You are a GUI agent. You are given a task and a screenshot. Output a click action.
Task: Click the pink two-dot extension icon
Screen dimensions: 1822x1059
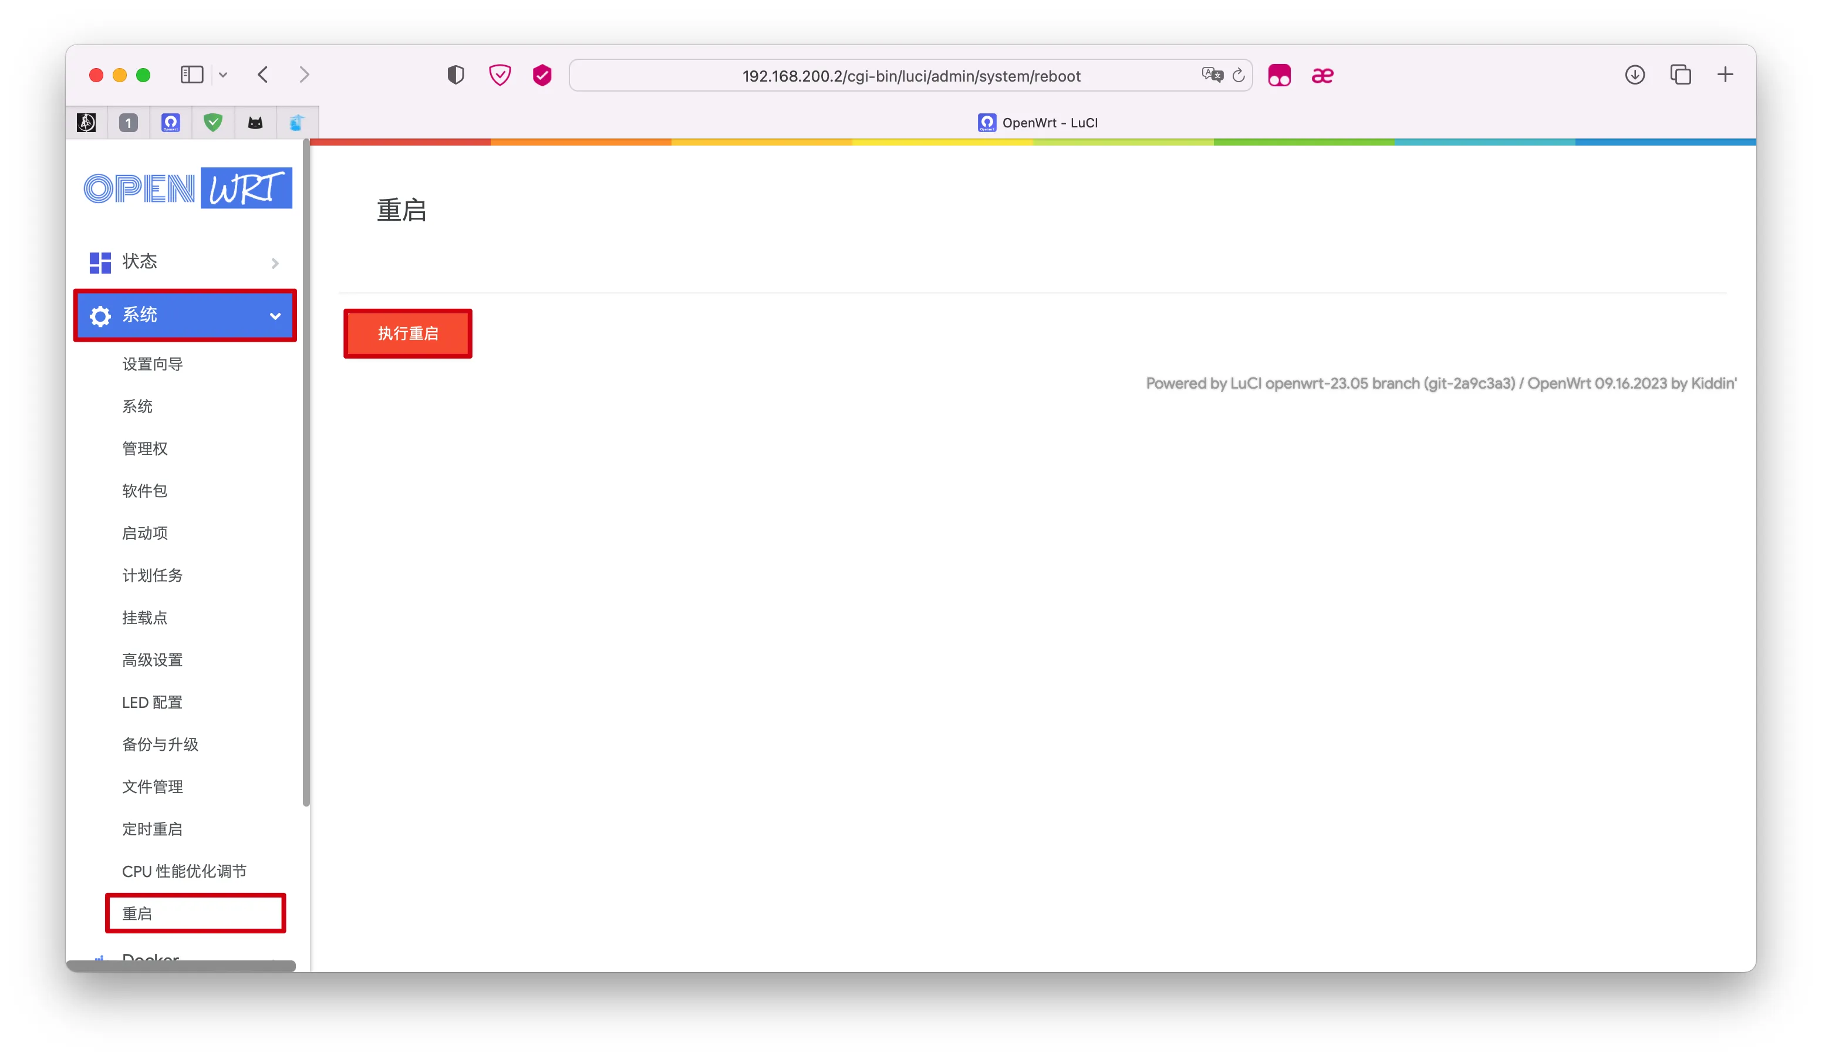1279,75
